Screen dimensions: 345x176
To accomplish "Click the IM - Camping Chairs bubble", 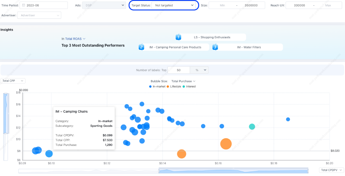I will pos(49,153).
